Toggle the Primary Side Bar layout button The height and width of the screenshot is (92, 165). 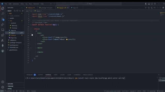tap(146, 4)
